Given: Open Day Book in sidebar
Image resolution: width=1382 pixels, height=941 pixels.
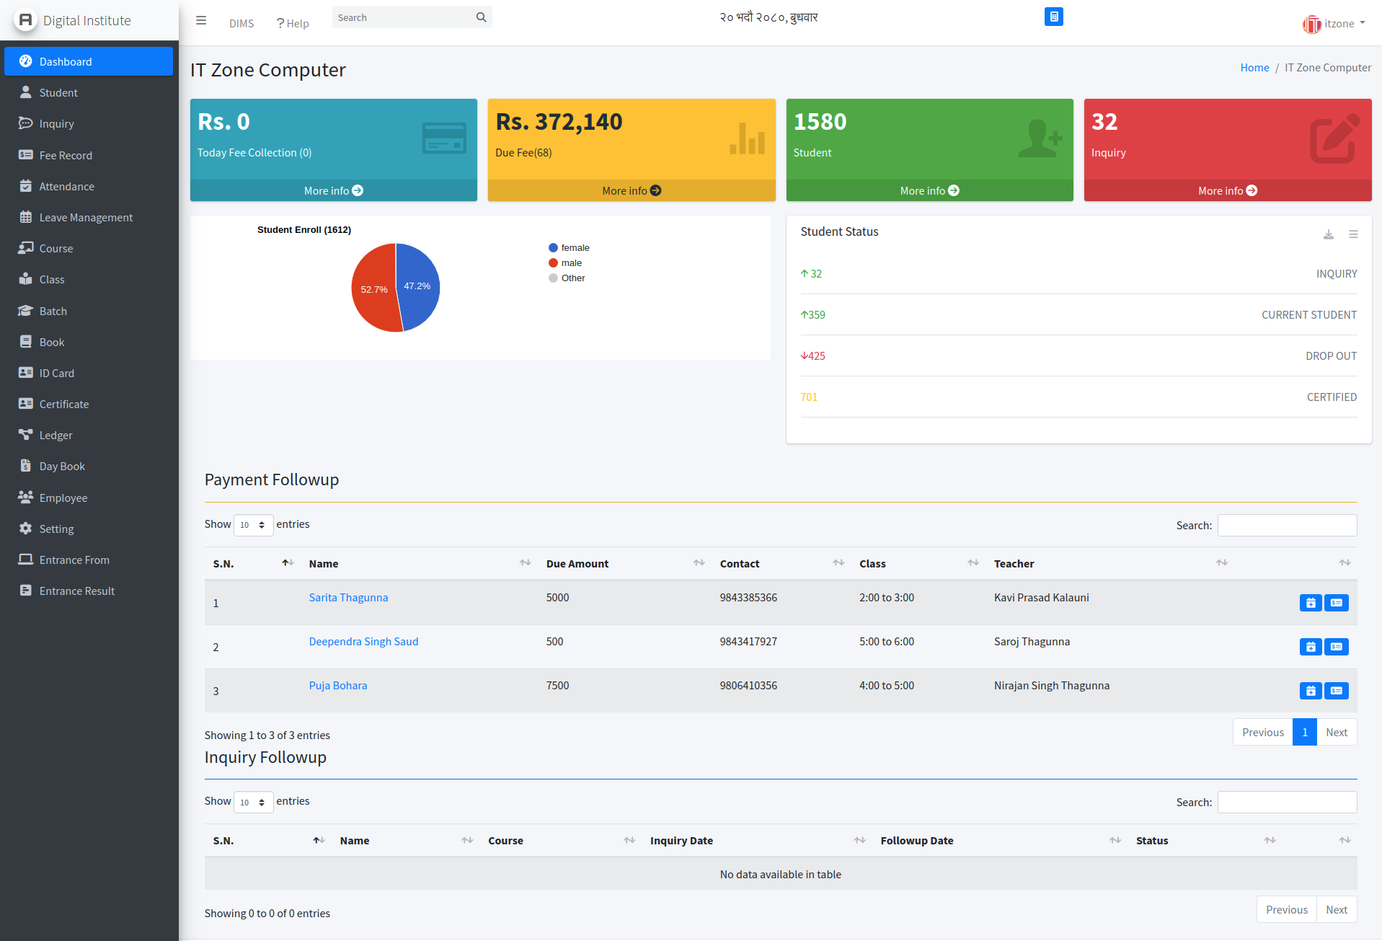Looking at the screenshot, I should point(89,466).
